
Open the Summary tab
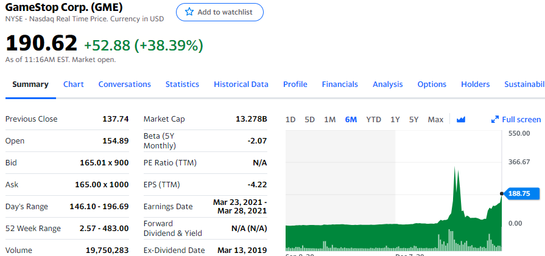tap(30, 85)
